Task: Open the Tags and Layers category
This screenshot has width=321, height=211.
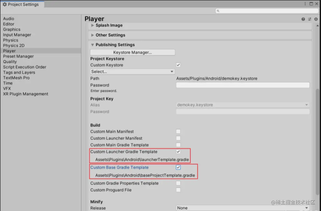Action: pyautogui.click(x=19, y=73)
